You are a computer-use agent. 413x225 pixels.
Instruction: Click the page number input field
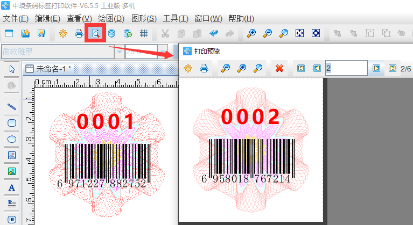pyautogui.click(x=346, y=68)
